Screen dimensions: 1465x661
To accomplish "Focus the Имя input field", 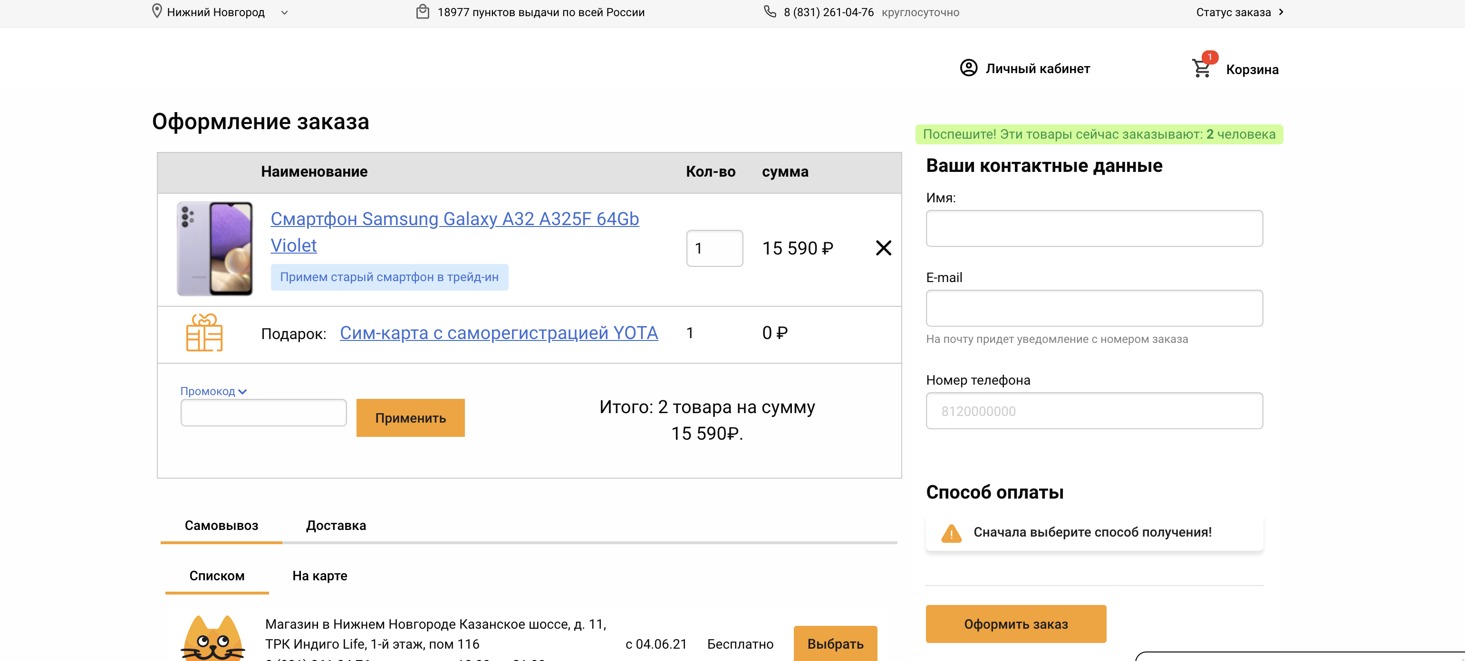I will point(1094,228).
